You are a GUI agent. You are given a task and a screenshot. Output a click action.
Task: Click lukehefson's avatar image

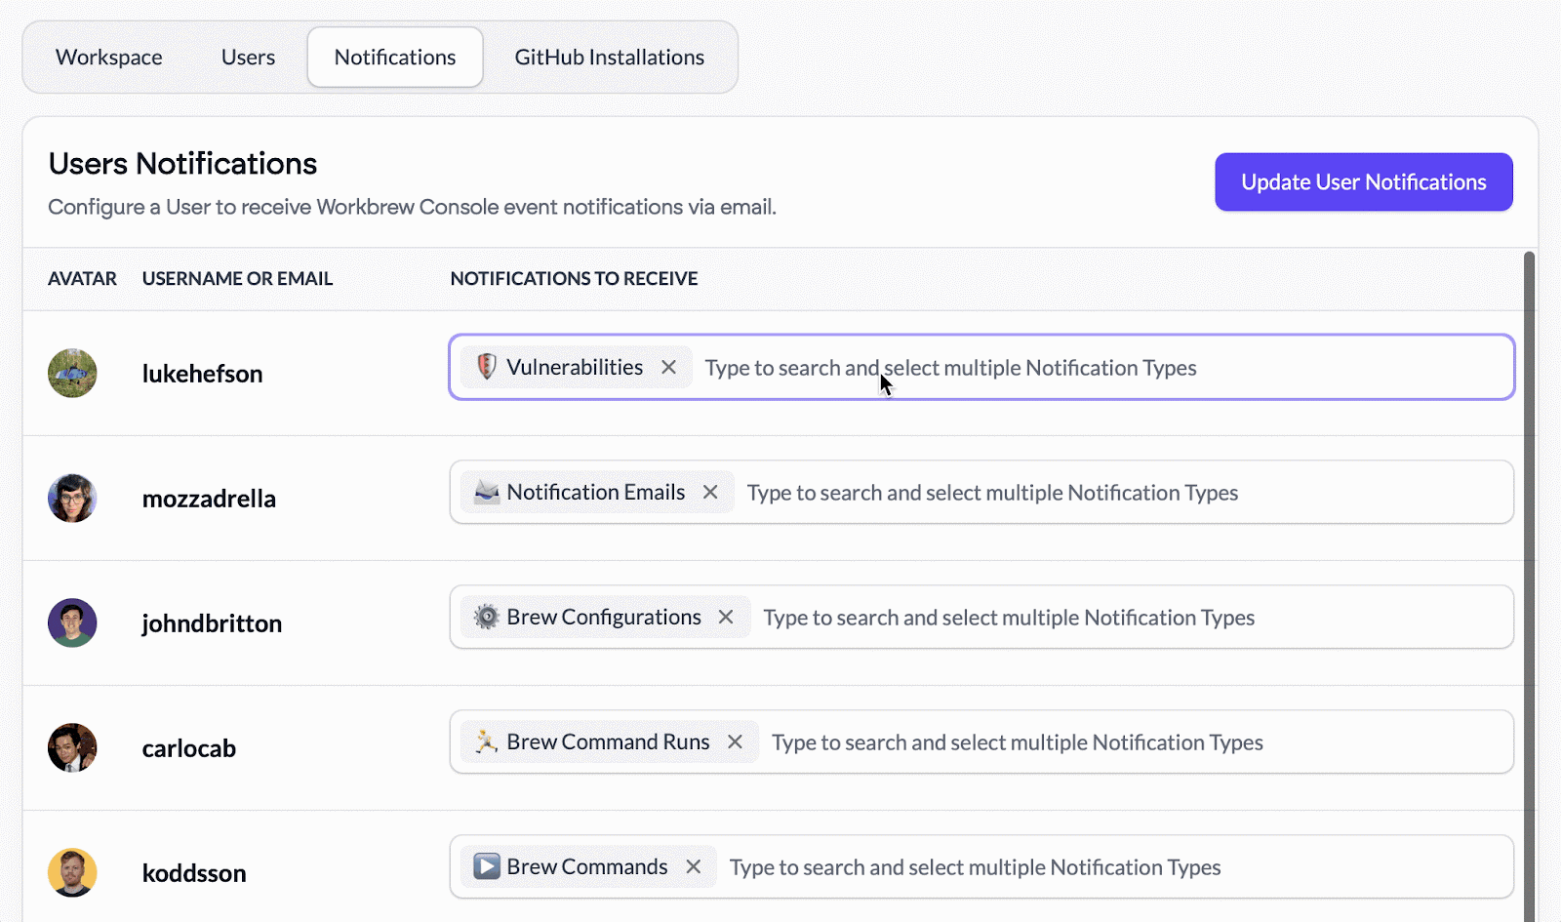pos(72,373)
